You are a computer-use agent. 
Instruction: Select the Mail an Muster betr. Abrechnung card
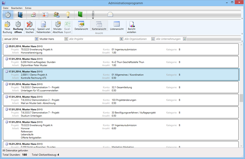coord(121,100)
